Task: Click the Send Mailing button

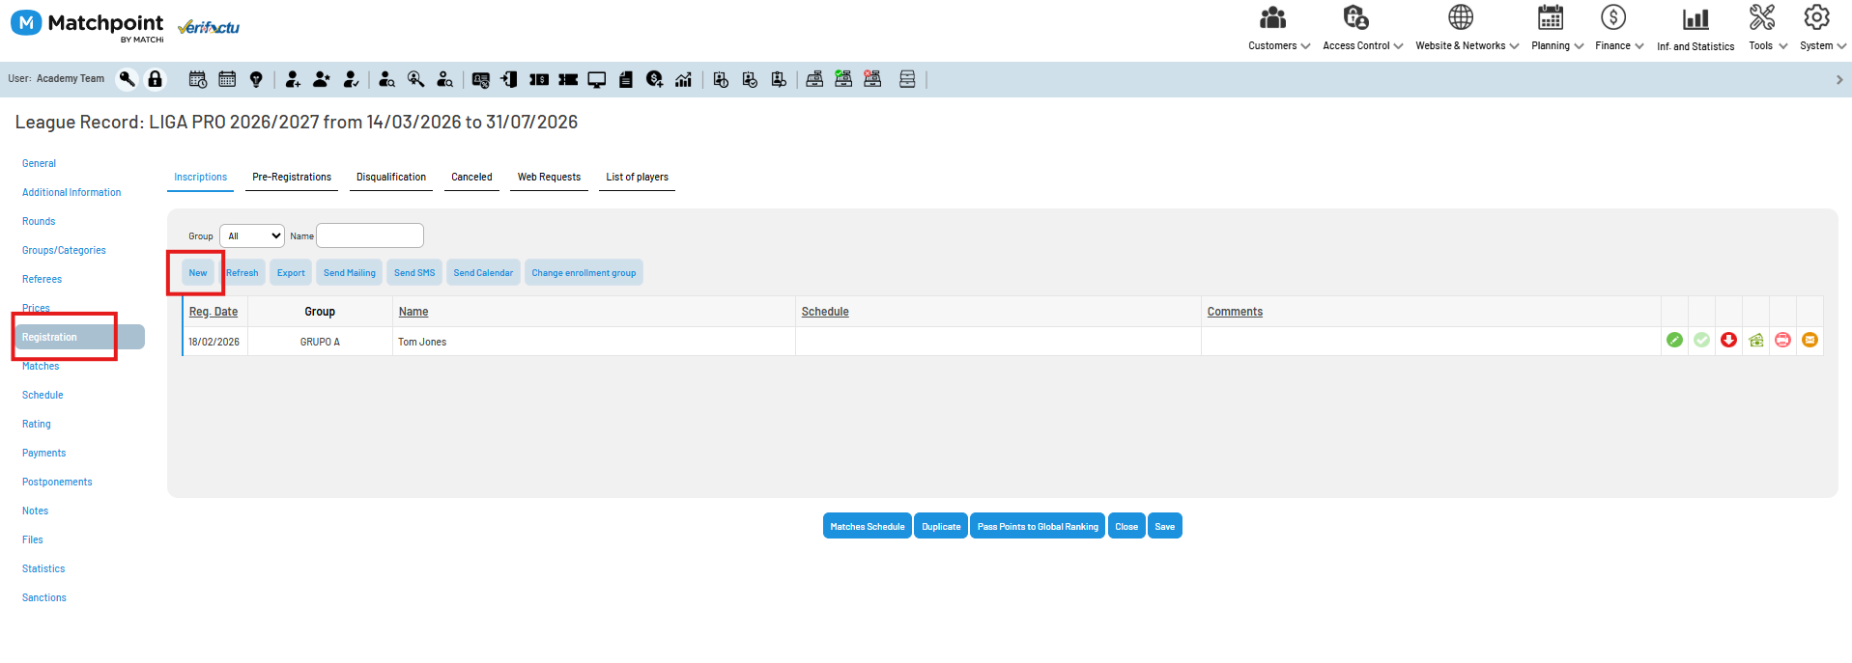Action: pyautogui.click(x=350, y=273)
